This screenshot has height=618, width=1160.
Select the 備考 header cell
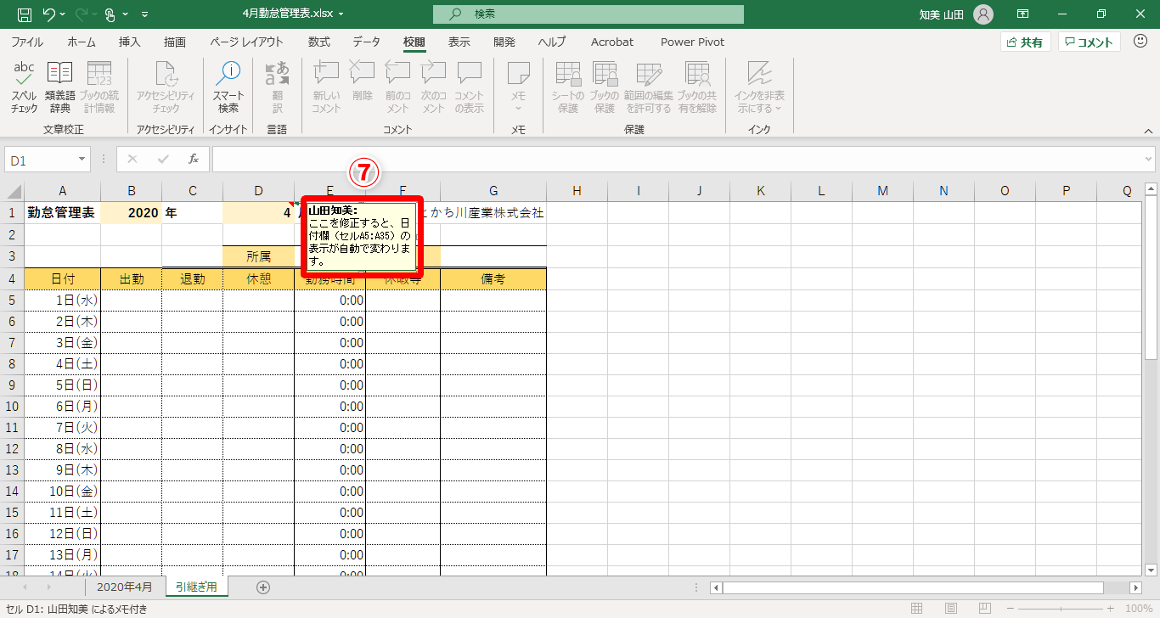[x=493, y=278]
